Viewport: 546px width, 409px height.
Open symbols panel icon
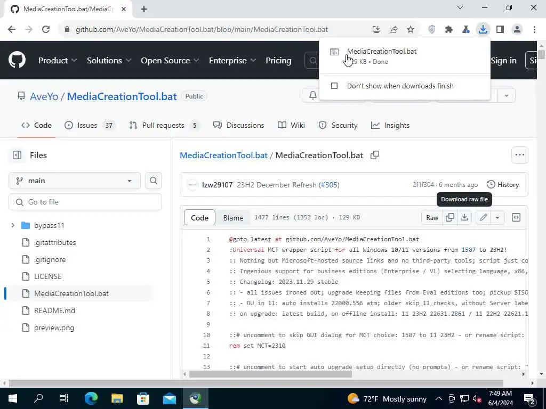coord(516,217)
